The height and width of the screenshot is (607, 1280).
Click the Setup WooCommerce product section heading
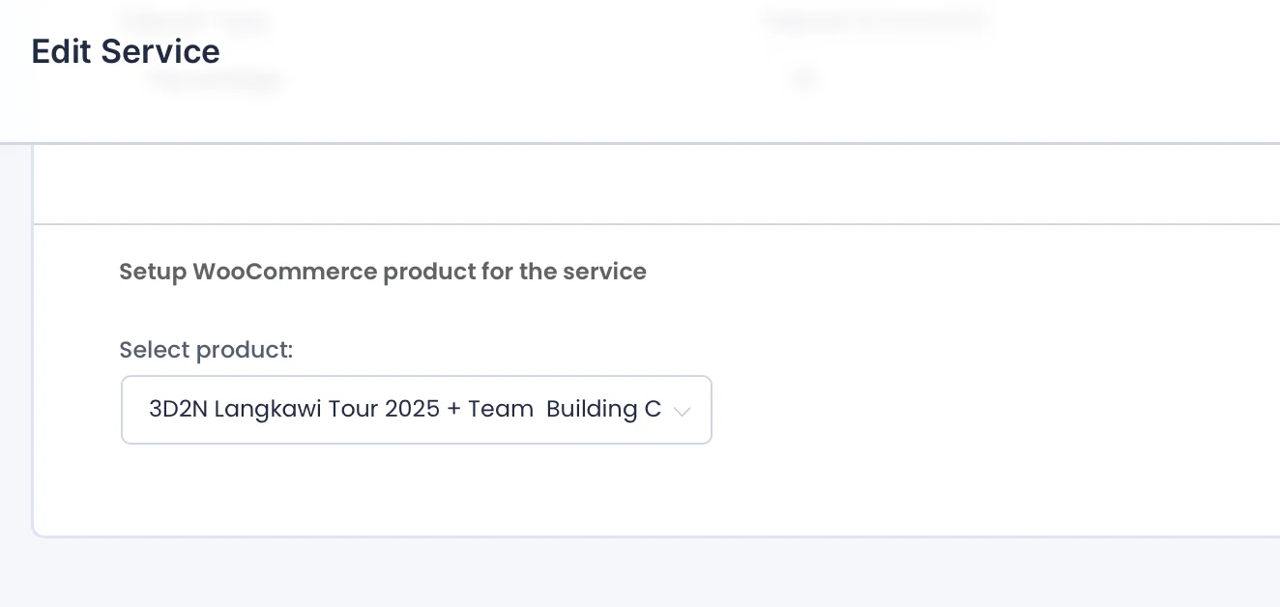click(x=382, y=272)
